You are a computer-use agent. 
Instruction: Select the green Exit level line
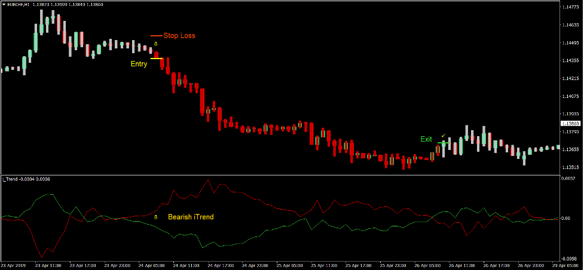pos(444,143)
